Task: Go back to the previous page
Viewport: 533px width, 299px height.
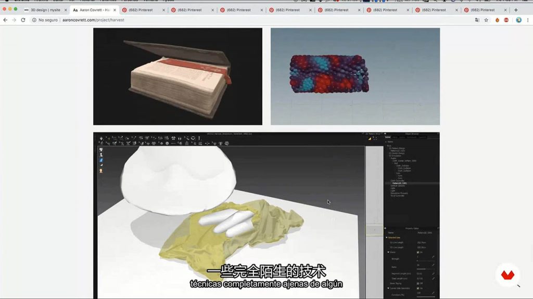Action: [x=5, y=20]
